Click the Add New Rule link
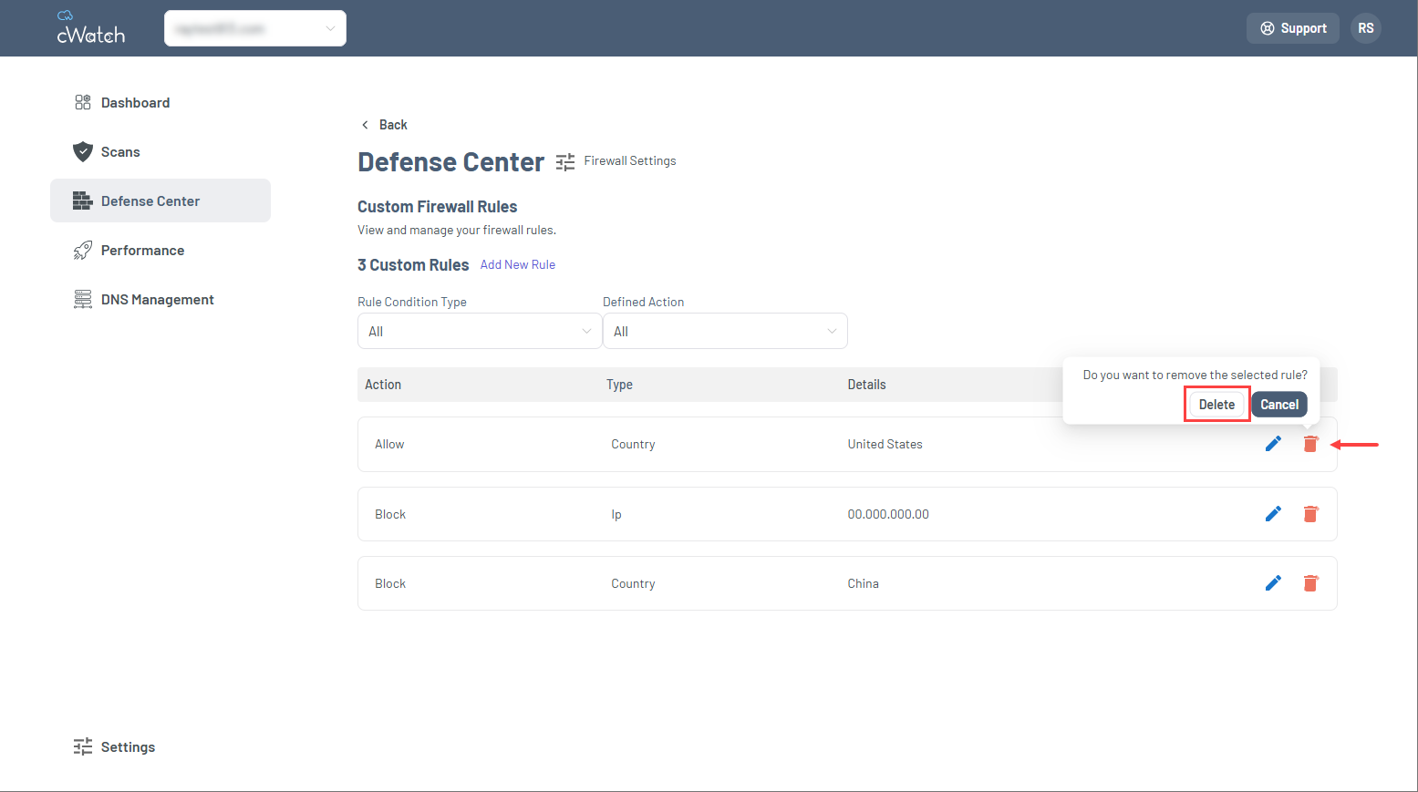The width and height of the screenshot is (1418, 792). tap(518, 264)
